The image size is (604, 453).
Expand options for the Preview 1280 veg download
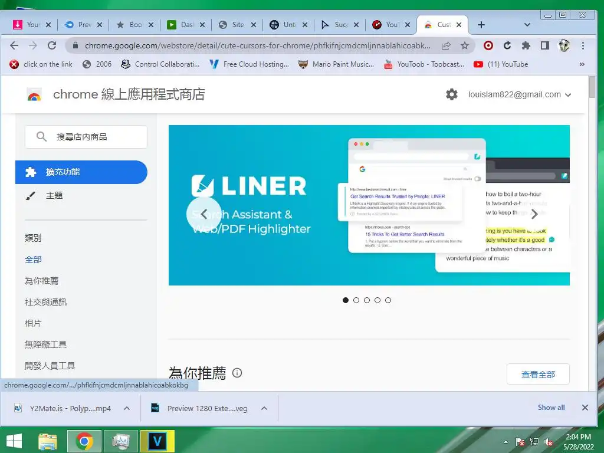(264, 408)
